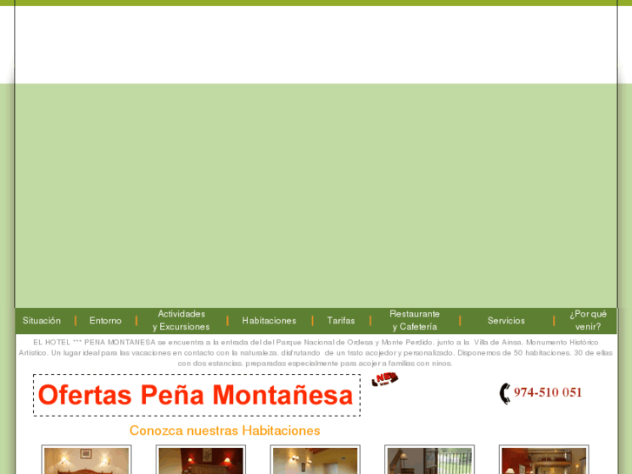View the Tarifas page

[341, 320]
